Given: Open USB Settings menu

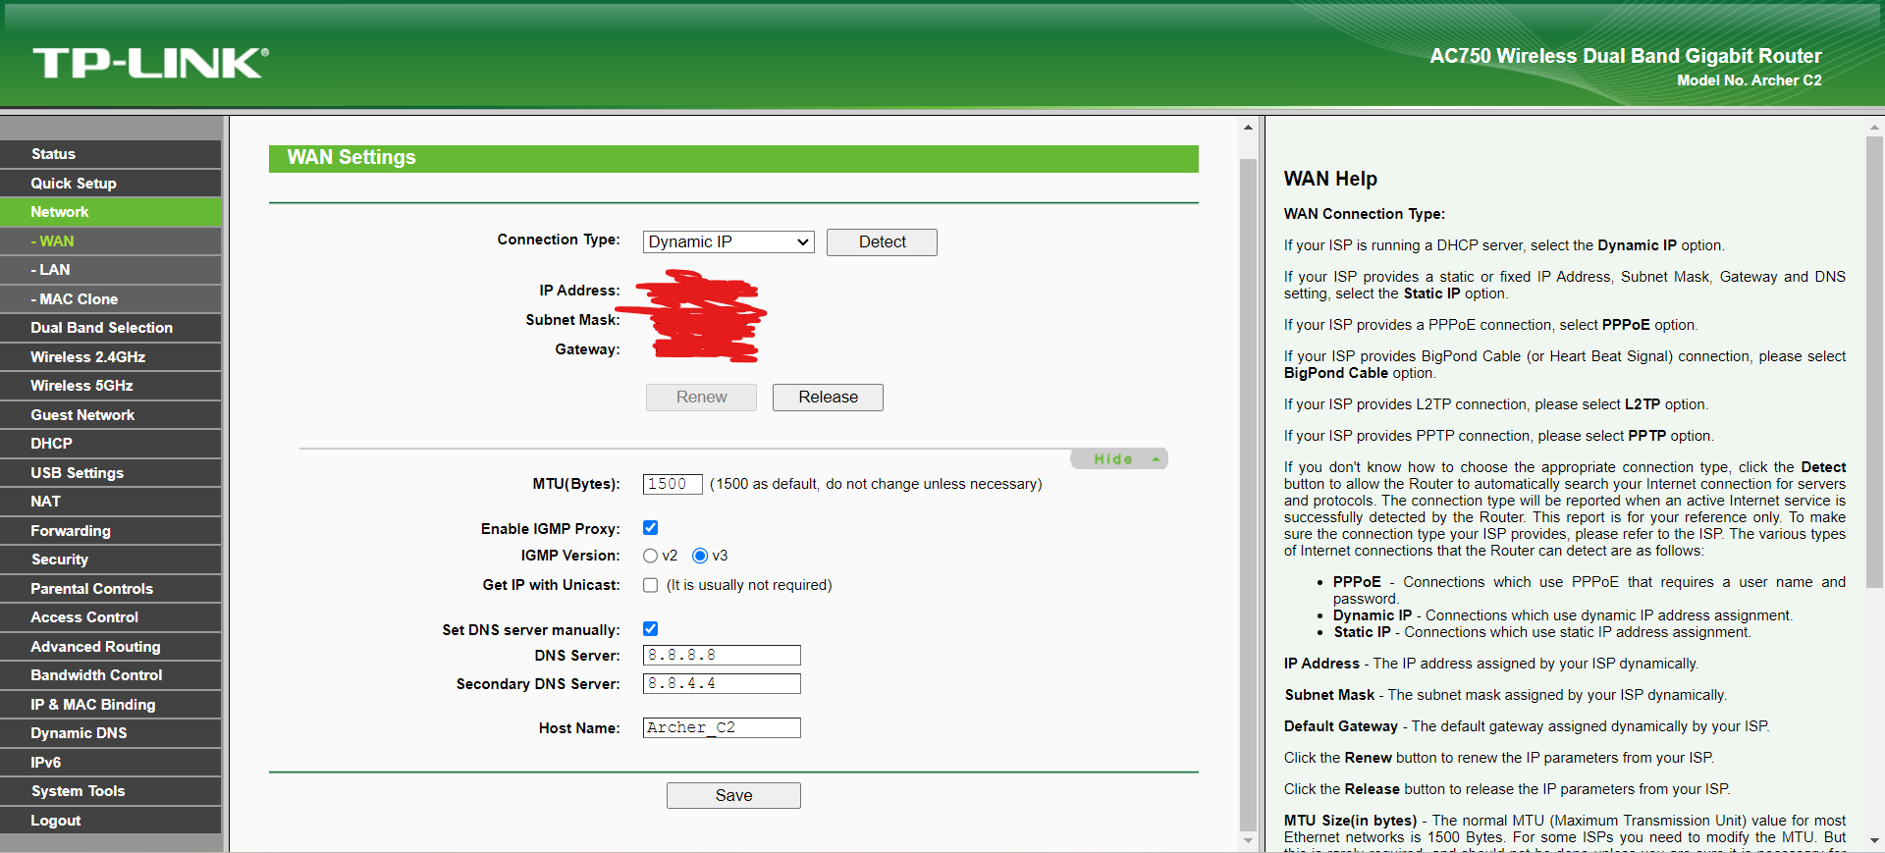Looking at the screenshot, I should point(111,473).
